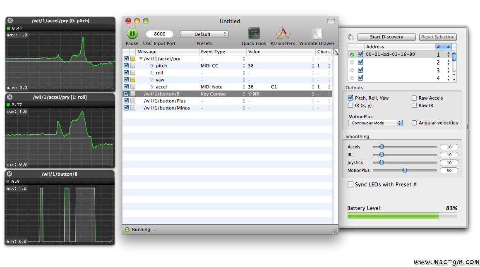The image size is (480, 267).
Task: Open the Quick Look tool
Action: [254, 33]
